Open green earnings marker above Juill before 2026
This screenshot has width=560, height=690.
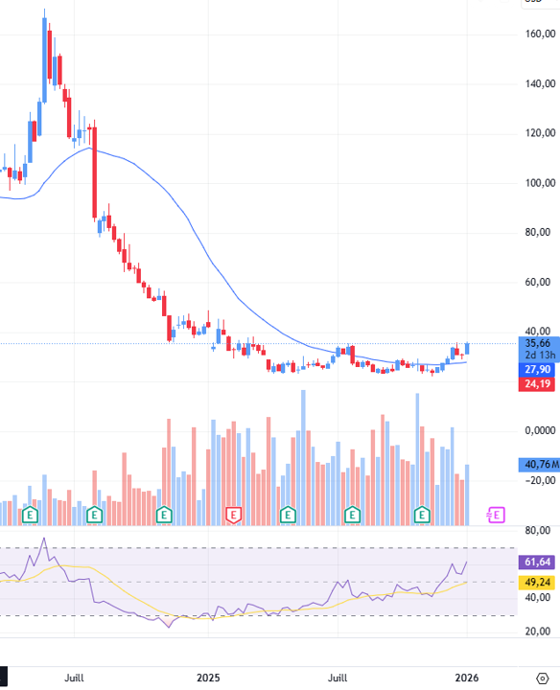click(352, 515)
